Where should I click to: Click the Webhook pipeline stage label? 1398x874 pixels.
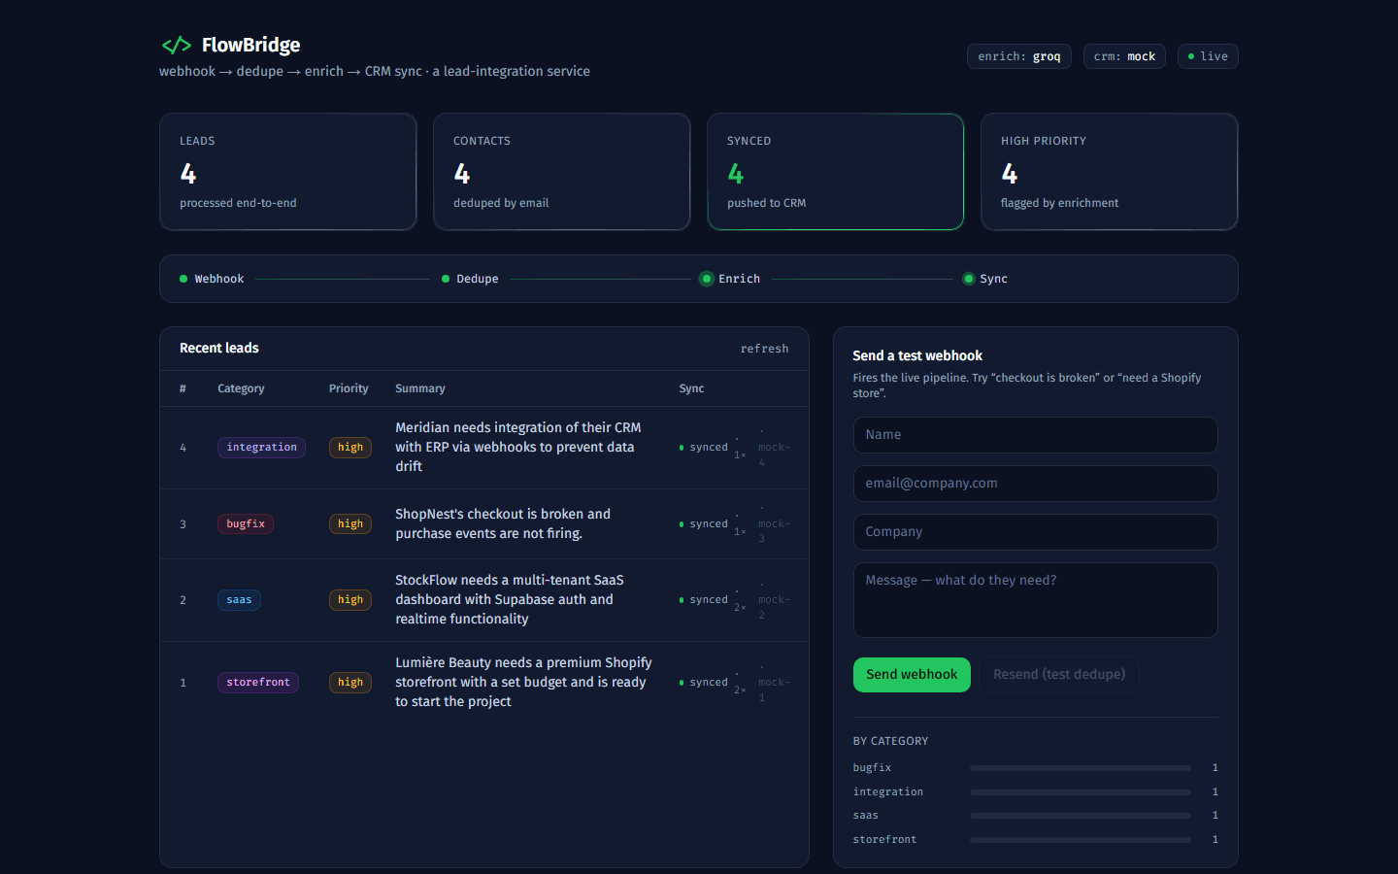tap(219, 279)
